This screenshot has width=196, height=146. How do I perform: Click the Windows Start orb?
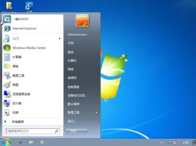[x=6, y=142]
